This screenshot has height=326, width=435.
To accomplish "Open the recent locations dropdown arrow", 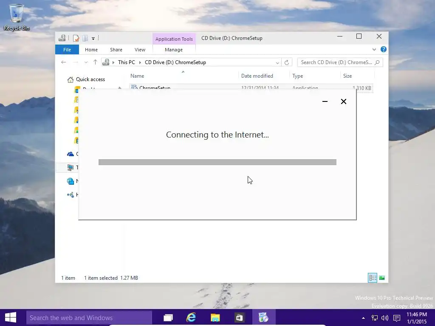I will click(86, 63).
